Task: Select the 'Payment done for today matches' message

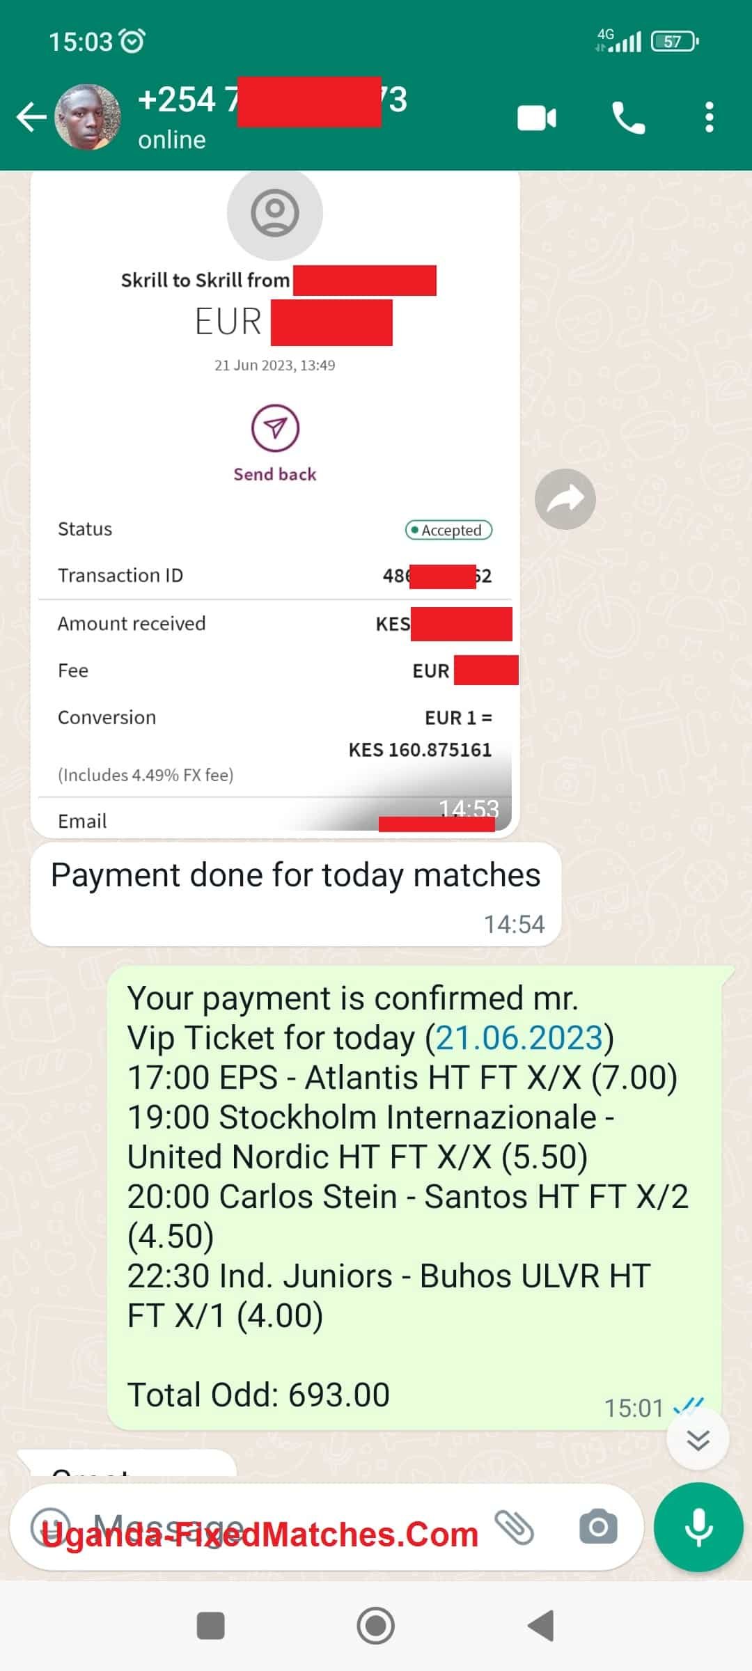Action: click(x=296, y=894)
